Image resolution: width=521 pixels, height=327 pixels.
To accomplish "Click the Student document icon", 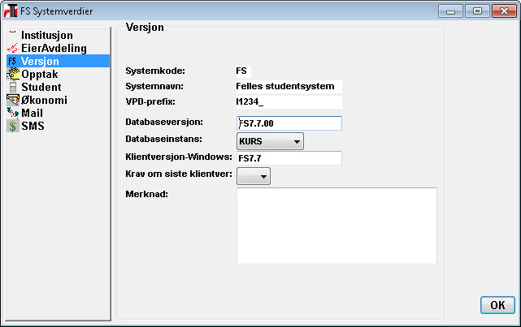I will pos(13,87).
